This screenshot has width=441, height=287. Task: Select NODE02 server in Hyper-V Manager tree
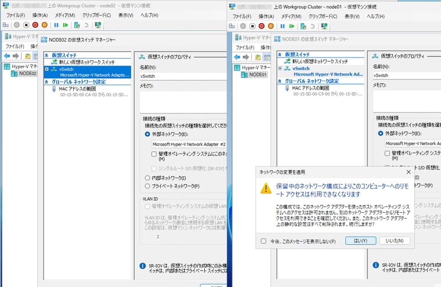point(27,74)
